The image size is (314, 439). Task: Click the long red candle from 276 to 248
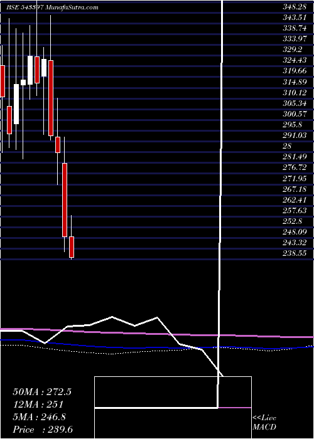[65, 200]
